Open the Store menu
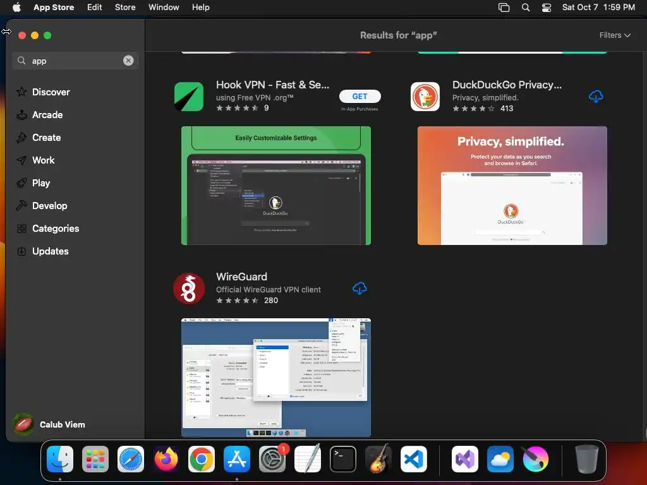This screenshot has width=647, height=485. [125, 7]
